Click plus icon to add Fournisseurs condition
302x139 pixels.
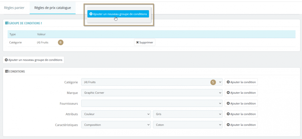(228, 103)
